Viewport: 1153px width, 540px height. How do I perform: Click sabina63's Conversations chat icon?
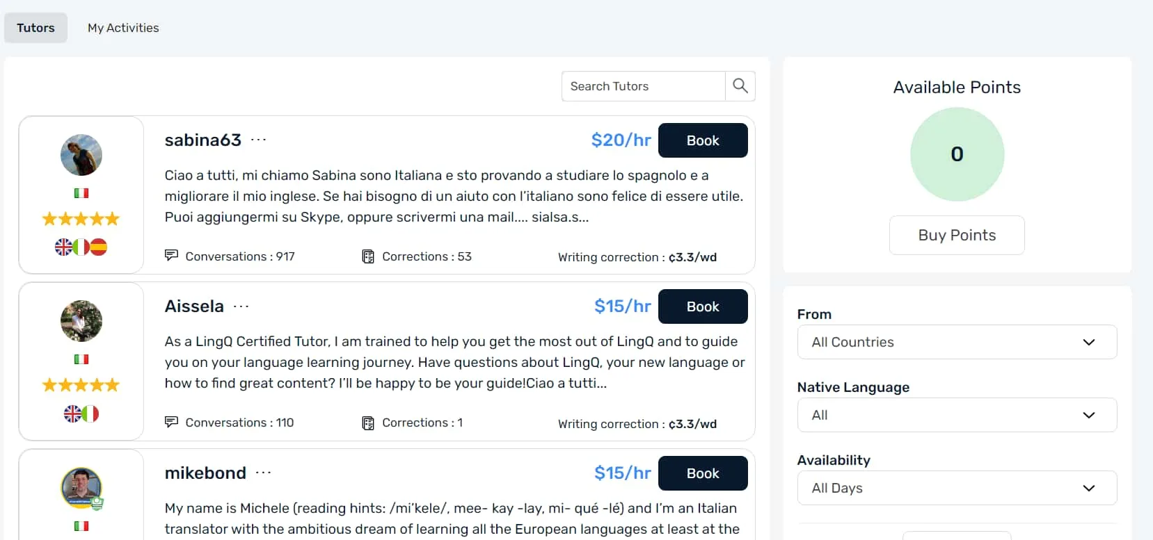point(171,256)
